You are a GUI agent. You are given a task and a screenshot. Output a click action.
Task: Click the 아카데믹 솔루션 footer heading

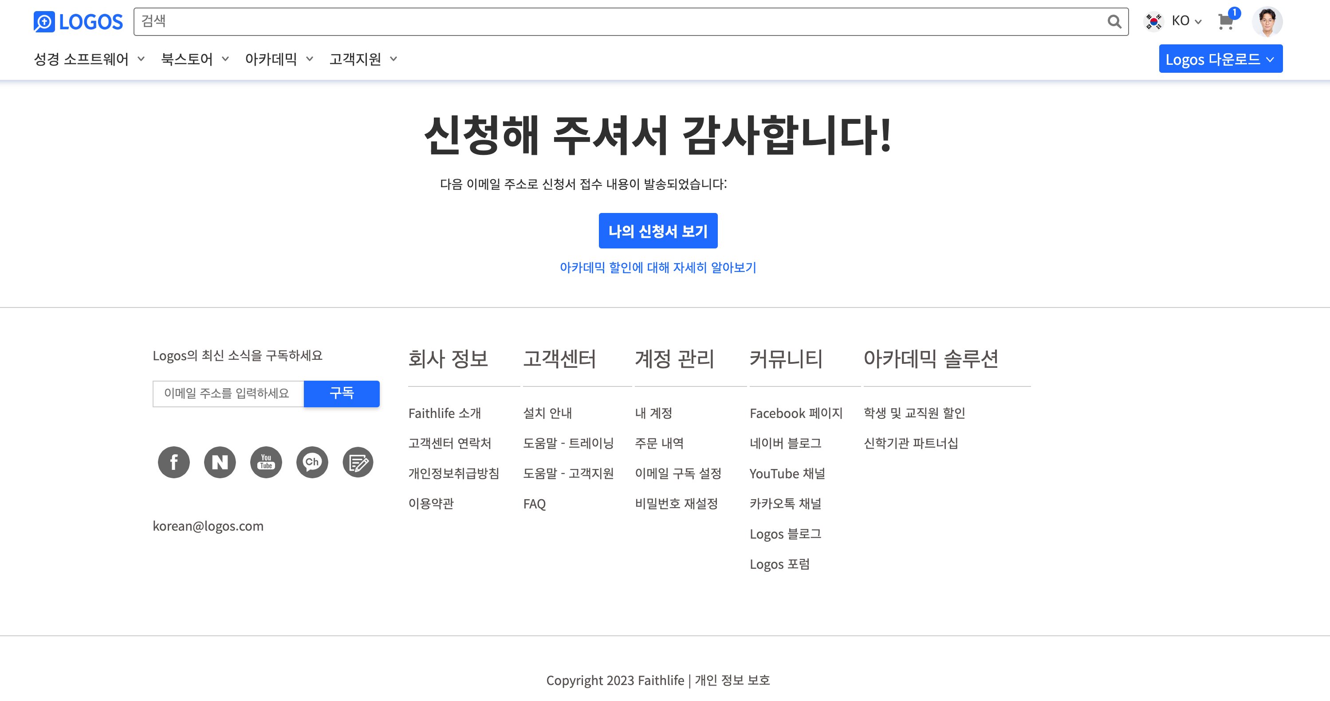pyautogui.click(x=931, y=359)
